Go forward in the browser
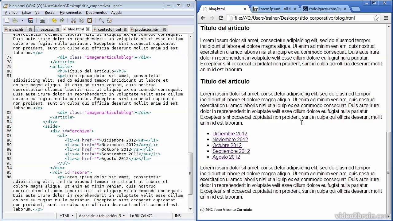The height and width of the screenshot is (221, 393). [212, 18]
